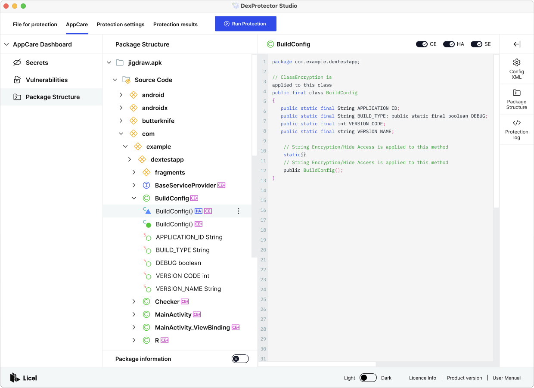Open three-dot menu on BuildConfig() row
534x388 pixels.
click(x=239, y=211)
